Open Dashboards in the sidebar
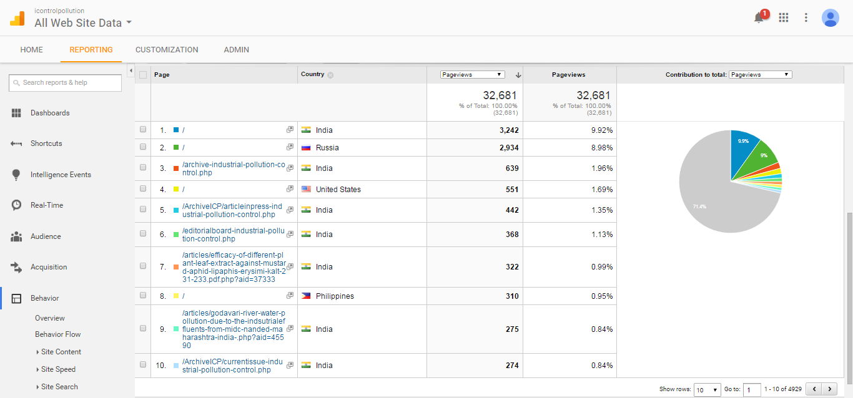 pos(50,113)
